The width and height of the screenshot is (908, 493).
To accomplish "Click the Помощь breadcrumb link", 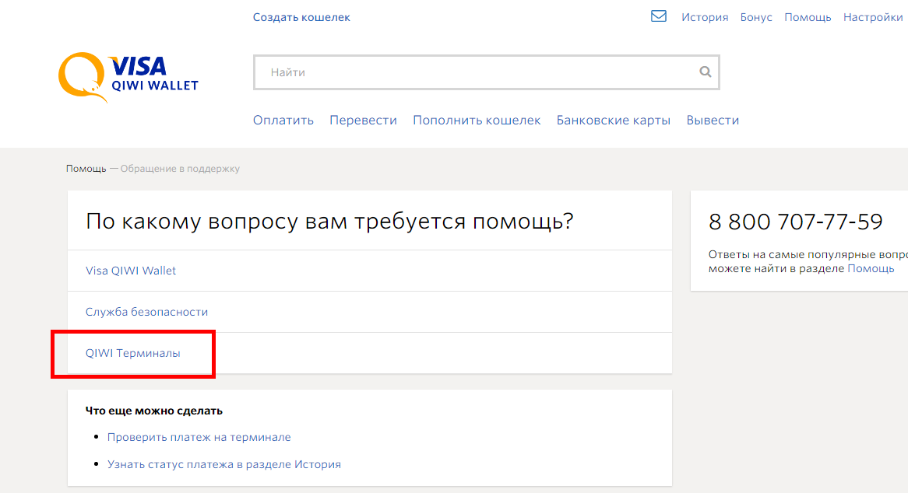I will (86, 169).
